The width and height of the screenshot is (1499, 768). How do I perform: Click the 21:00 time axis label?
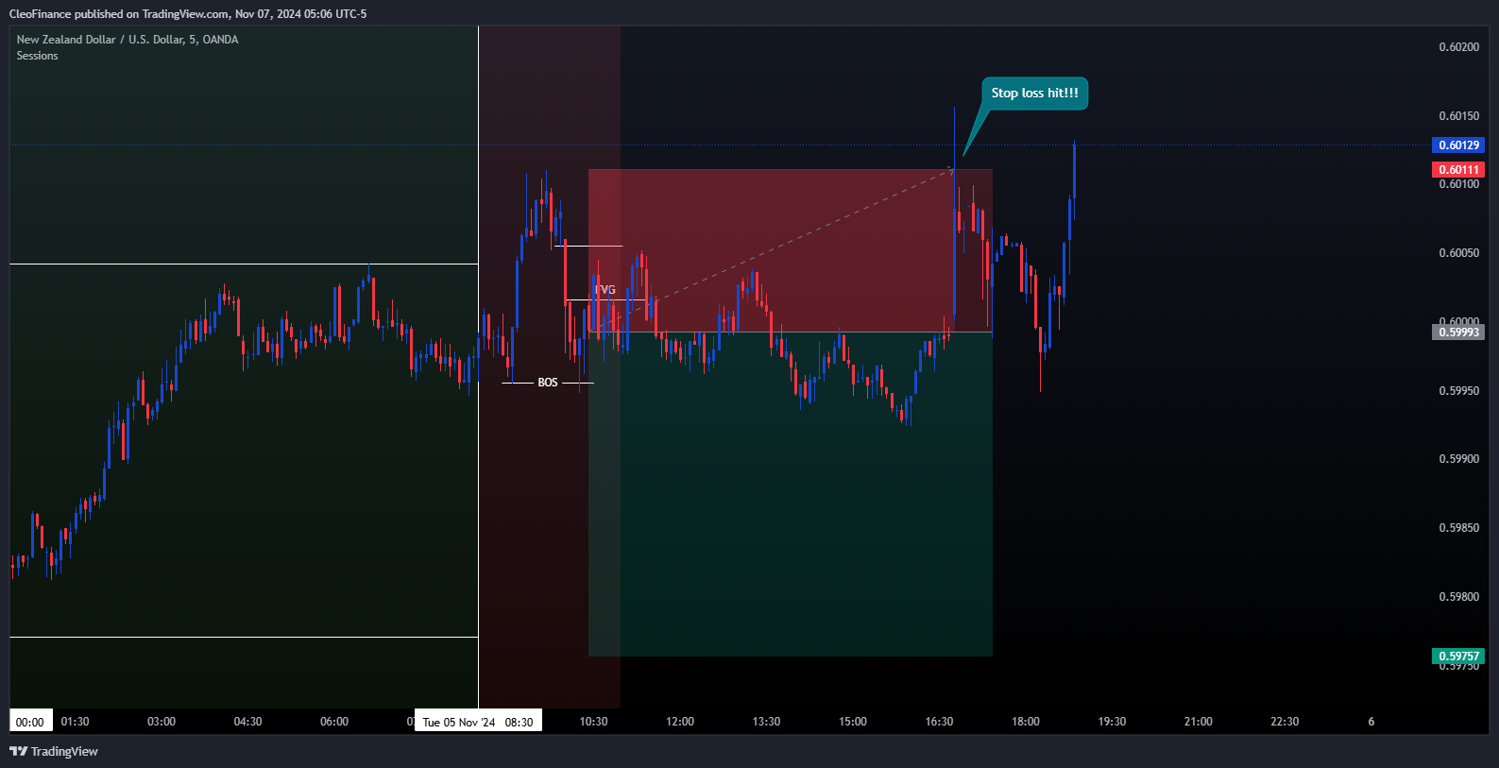click(1199, 722)
